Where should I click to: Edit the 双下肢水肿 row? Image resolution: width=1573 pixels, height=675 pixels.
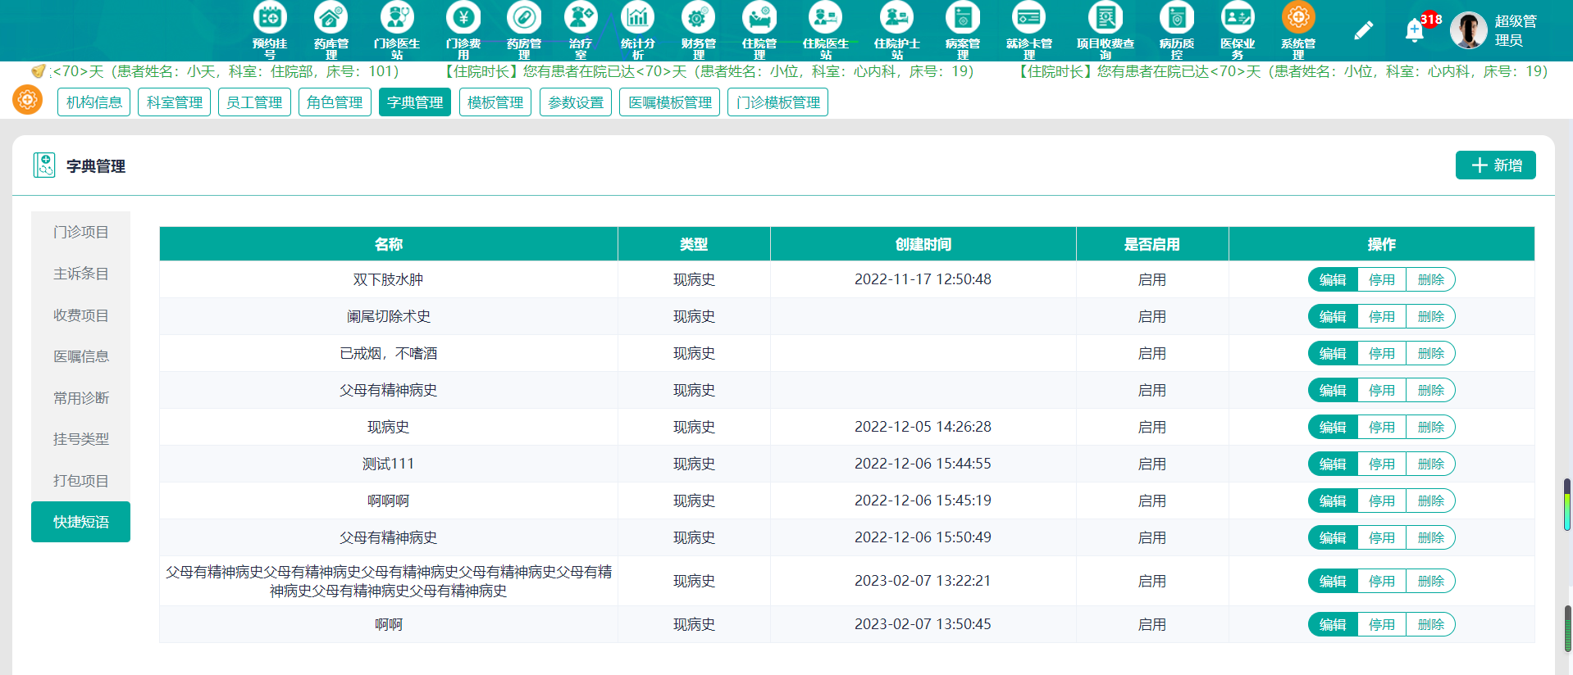point(1333,279)
